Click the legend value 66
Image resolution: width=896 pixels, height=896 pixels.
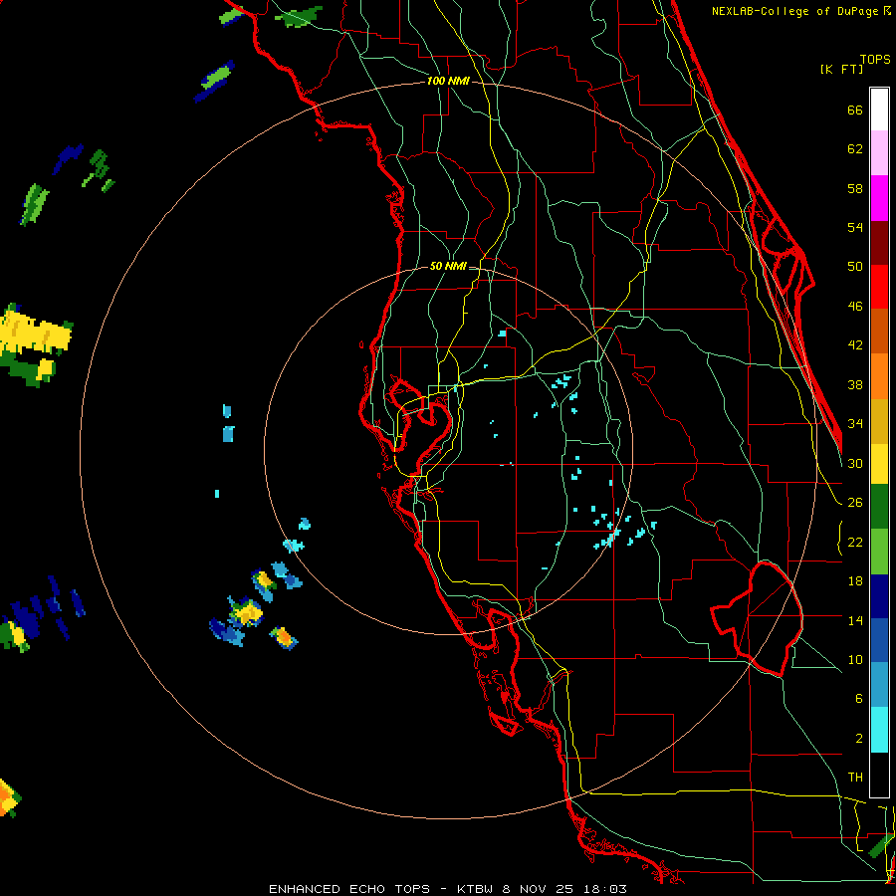click(855, 111)
